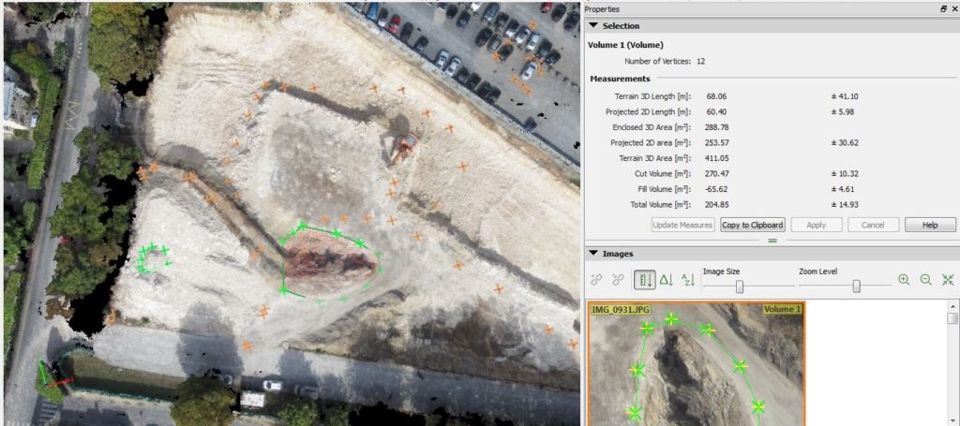Click Fill Volume value -65.62
This screenshot has height=426, width=960.
715,189
